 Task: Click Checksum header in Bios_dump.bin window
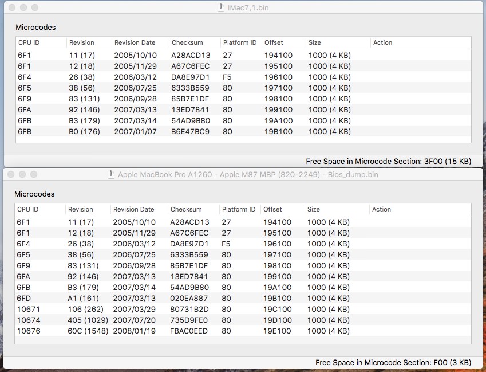click(x=193, y=209)
